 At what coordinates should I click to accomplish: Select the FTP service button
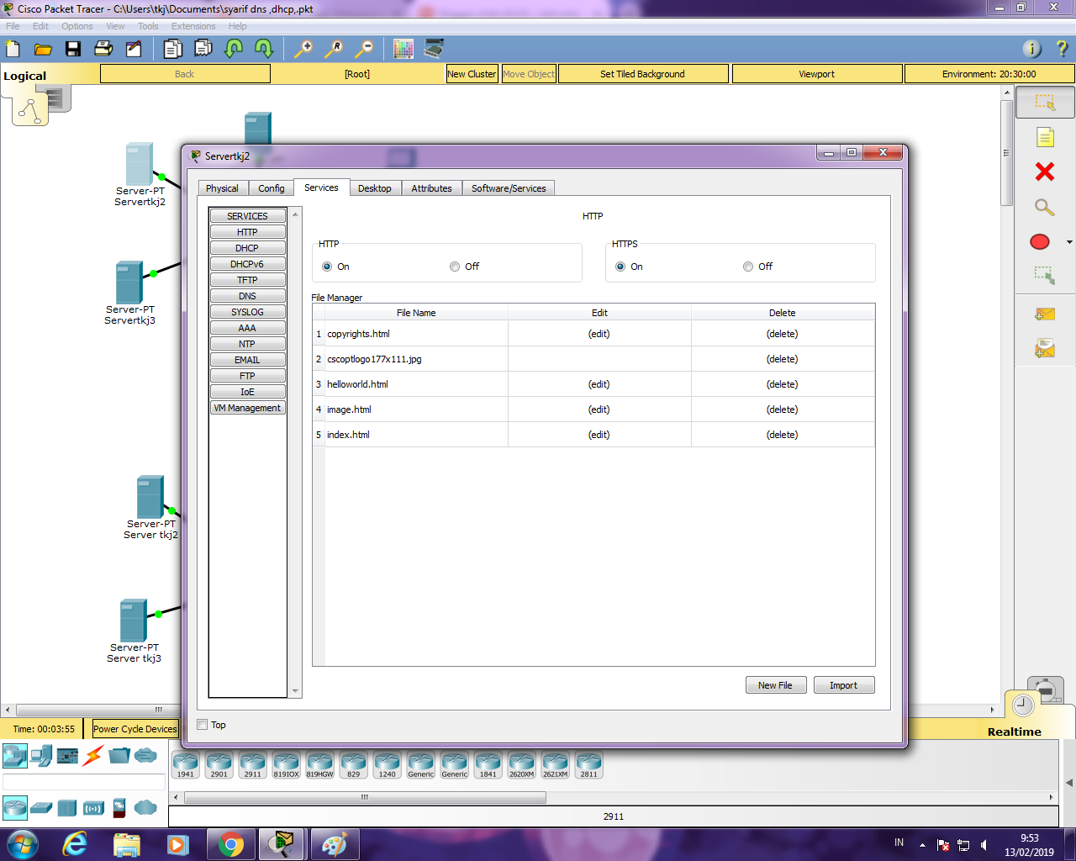[247, 376]
